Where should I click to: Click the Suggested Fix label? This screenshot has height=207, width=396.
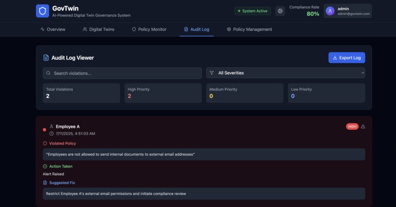[x=62, y=183]
